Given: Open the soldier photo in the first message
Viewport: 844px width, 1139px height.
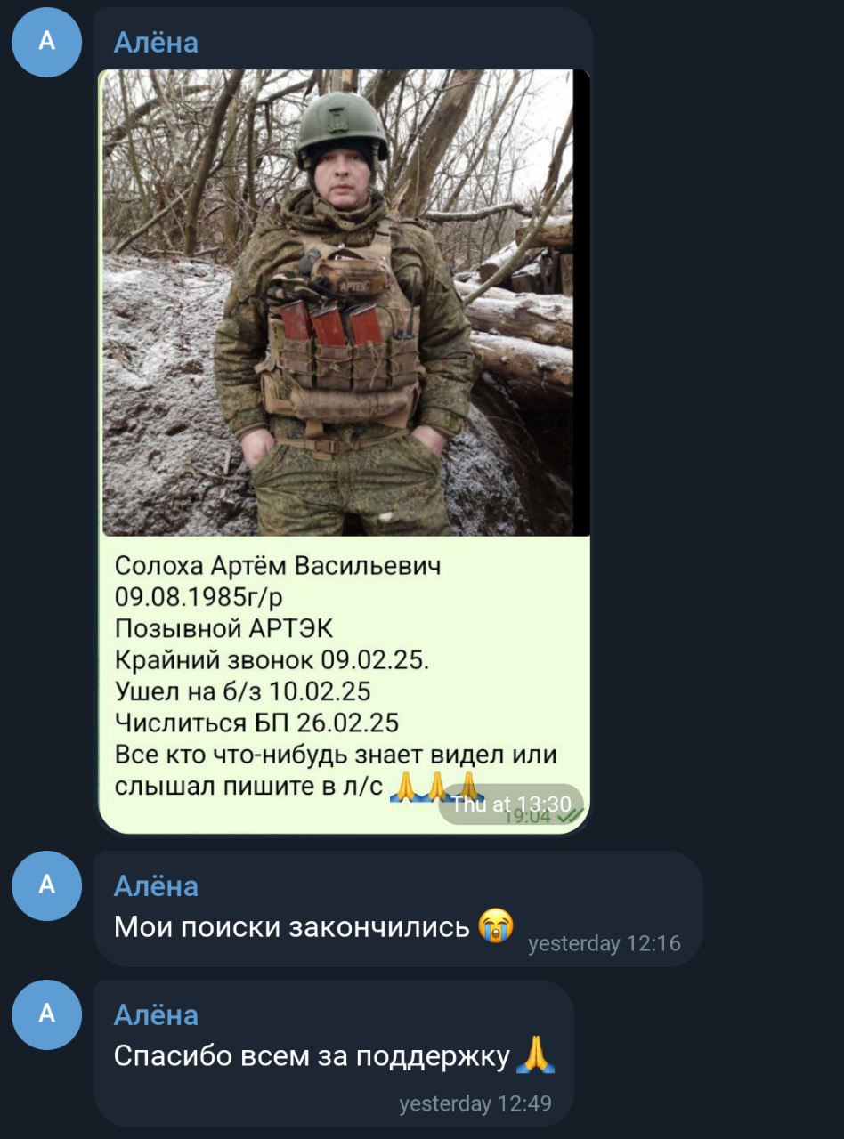Looking at the screenshot, I should point(345,303).
